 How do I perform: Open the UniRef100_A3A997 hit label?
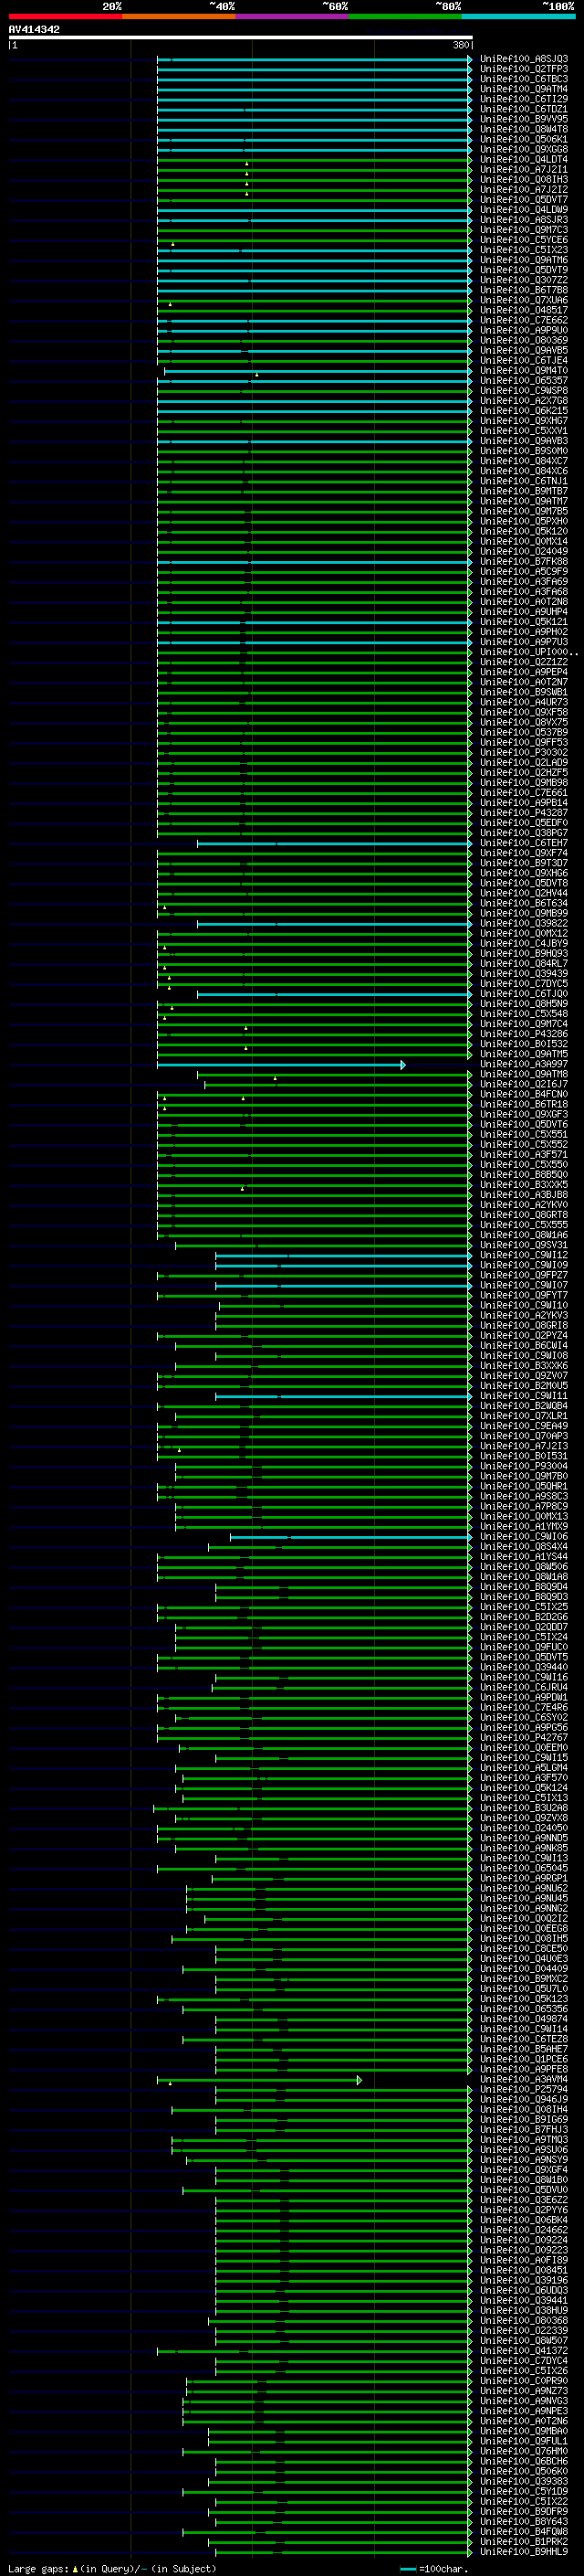coord(524,1065)
